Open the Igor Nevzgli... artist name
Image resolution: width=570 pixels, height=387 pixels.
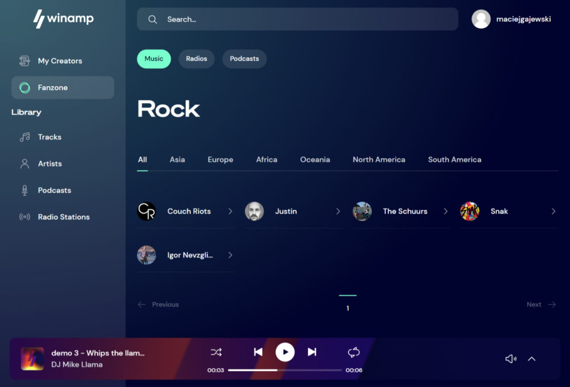190,255
